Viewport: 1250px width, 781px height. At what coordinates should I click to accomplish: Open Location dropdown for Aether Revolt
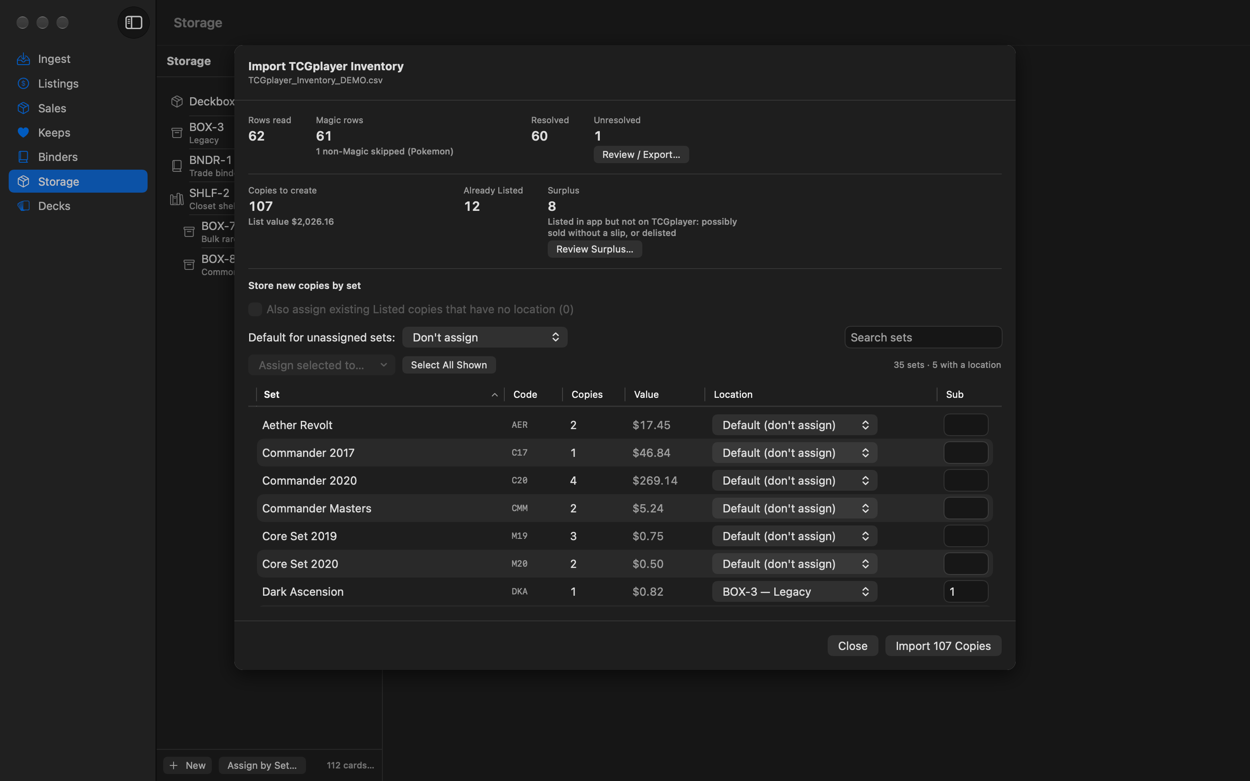pyautogui.click(x=794, y=425)
